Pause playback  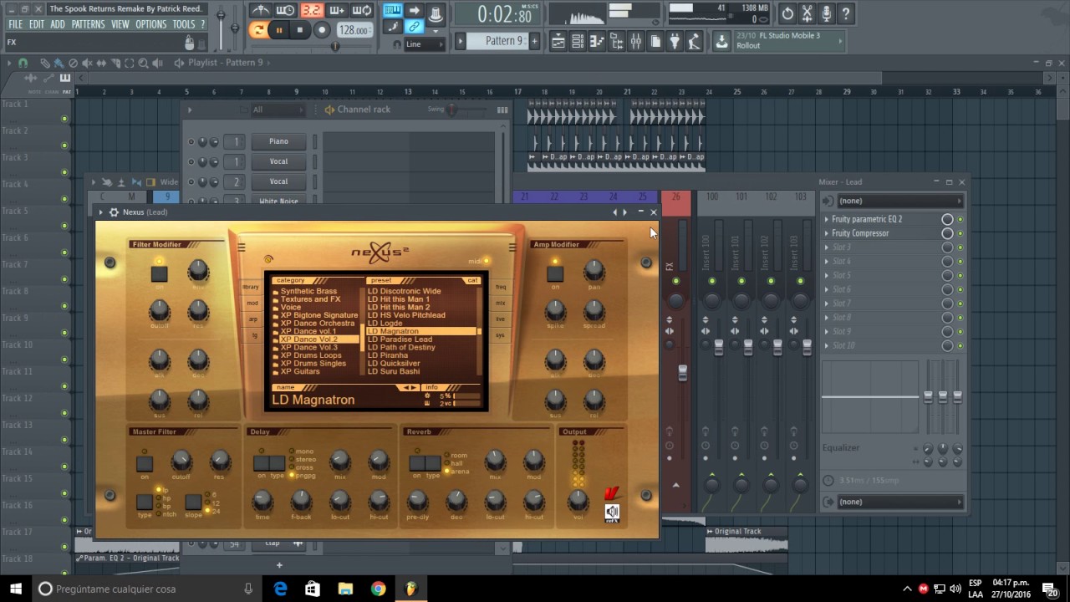tap(279, 30)
